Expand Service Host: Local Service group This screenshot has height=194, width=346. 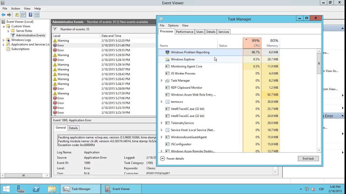[162, 130]
